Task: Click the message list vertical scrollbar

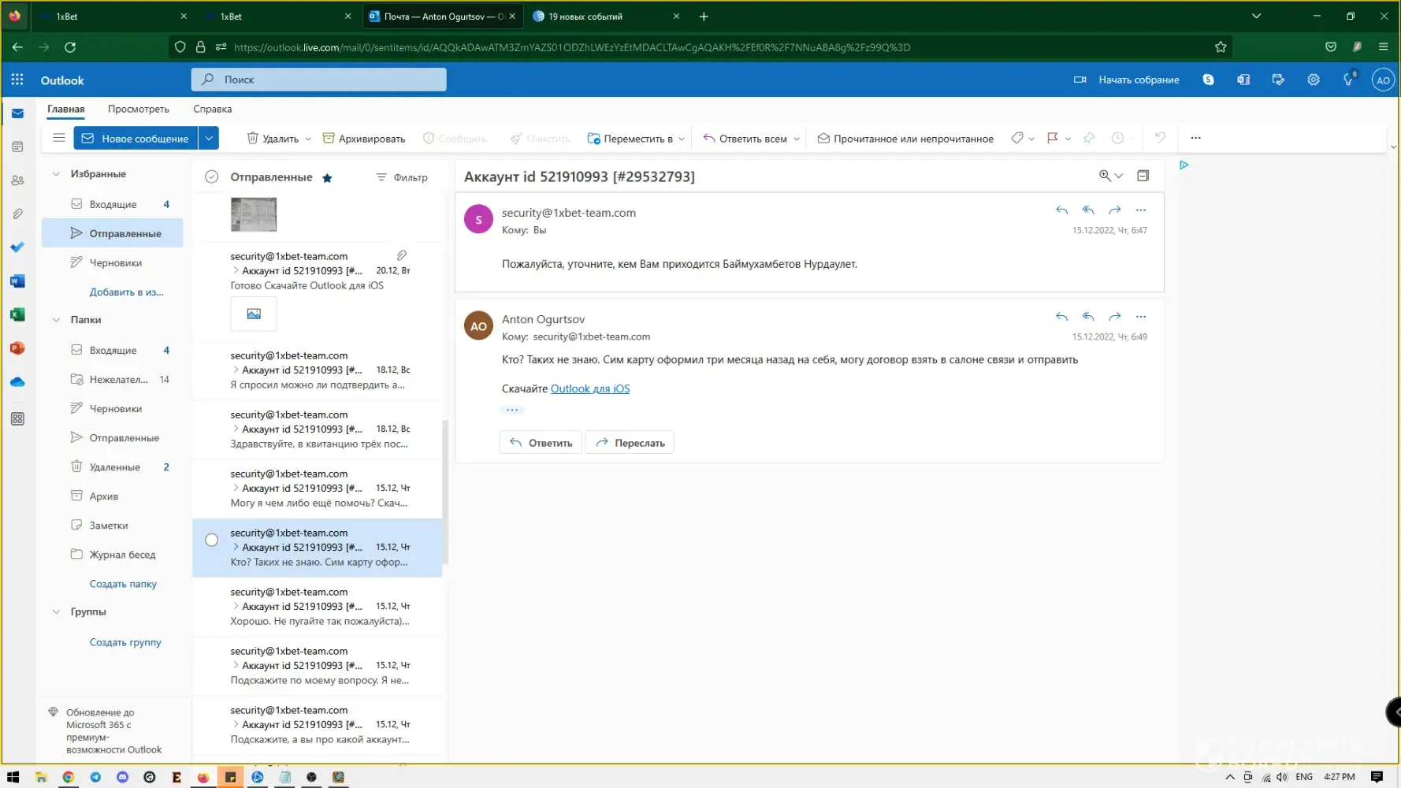Action: (x=445, y=492)
